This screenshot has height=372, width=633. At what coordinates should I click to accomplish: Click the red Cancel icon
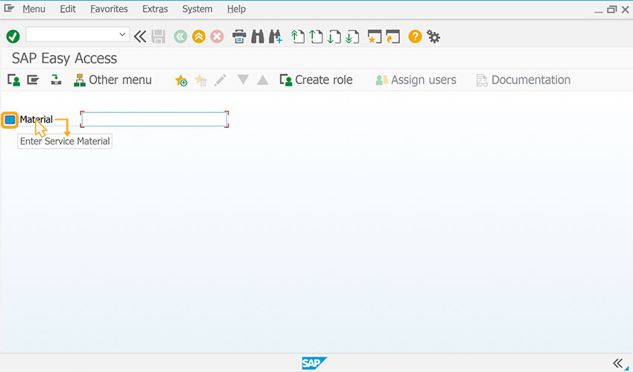217,36
